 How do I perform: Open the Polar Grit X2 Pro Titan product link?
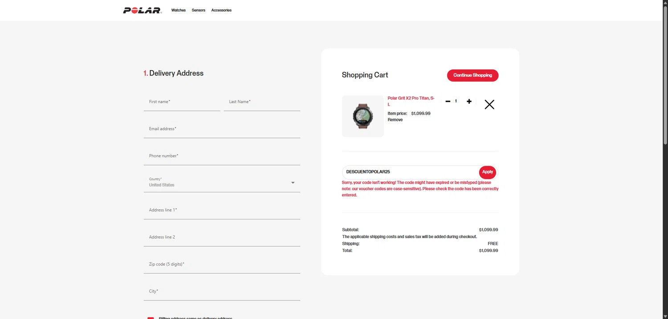411,101
